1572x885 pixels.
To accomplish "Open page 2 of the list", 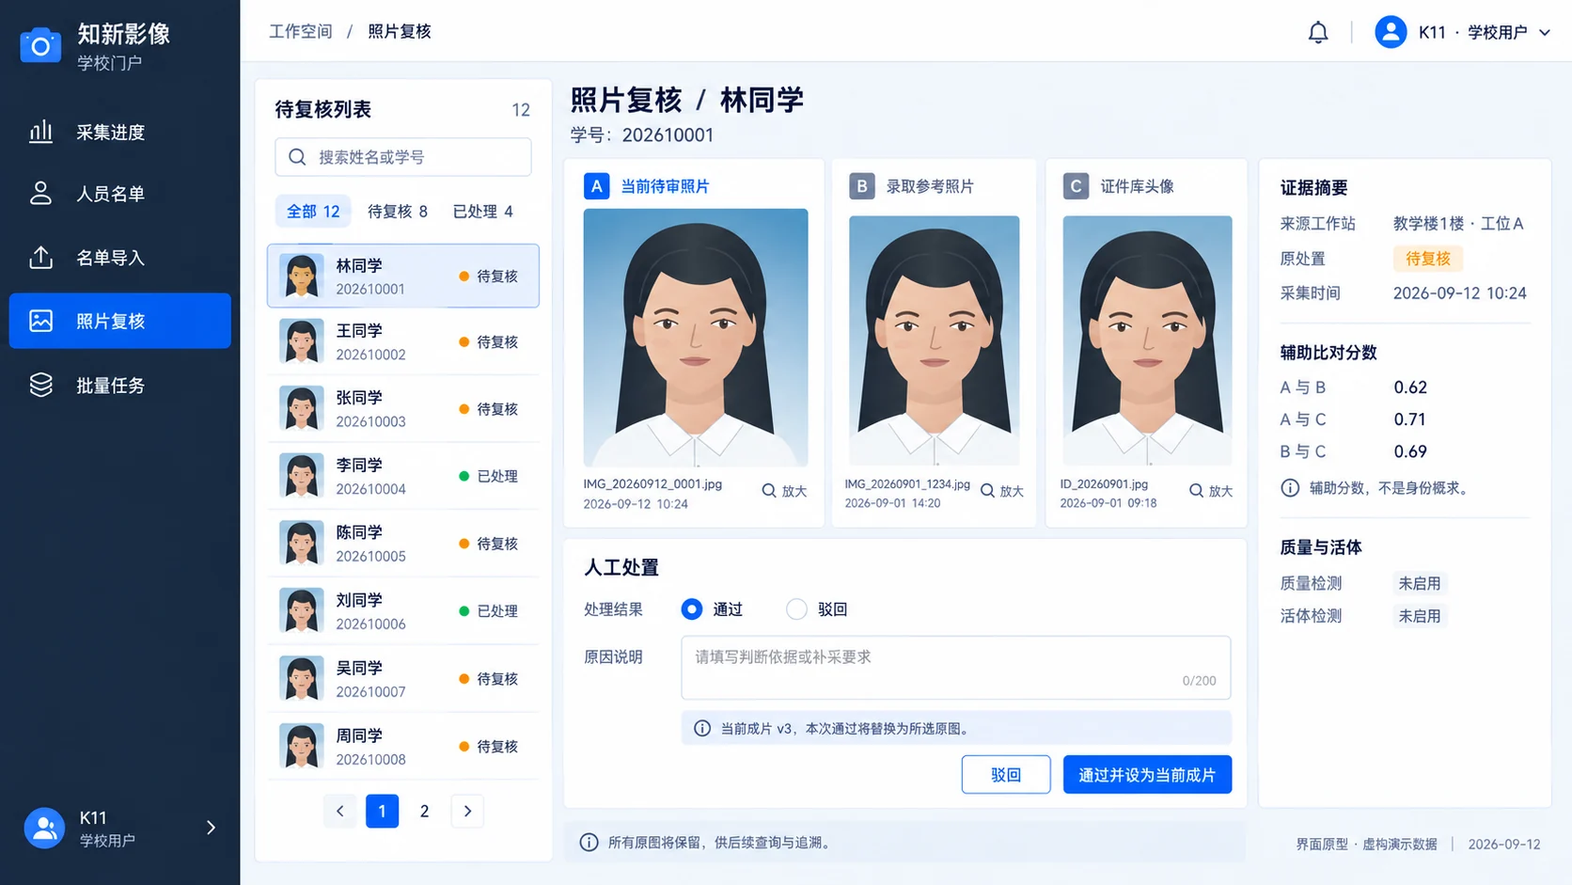I will [x=424, y=811].
